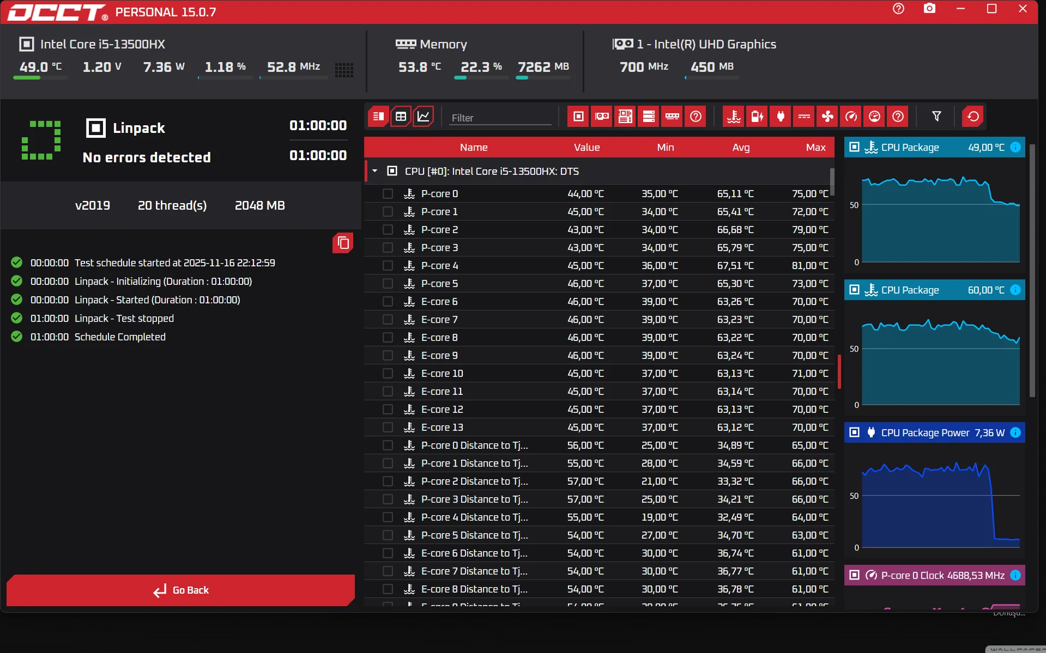1046x653 pixels.
Task: Sort the sensor table by Min column
Action: (x=665, y=147)
